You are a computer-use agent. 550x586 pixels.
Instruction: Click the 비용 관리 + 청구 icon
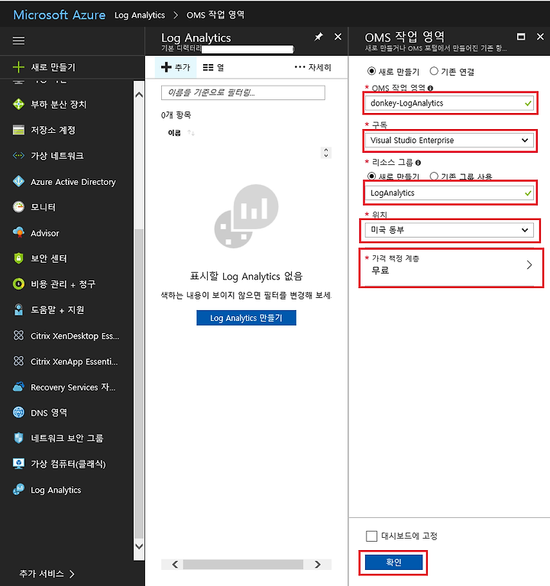tap(18, 284)
